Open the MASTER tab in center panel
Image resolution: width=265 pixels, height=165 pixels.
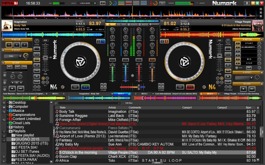point(144,24)
